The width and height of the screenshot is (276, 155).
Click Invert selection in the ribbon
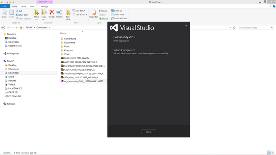[x=119, y=18]
